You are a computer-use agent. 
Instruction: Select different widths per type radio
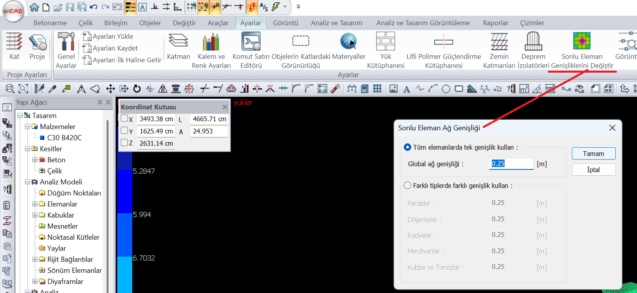point(407,186)
